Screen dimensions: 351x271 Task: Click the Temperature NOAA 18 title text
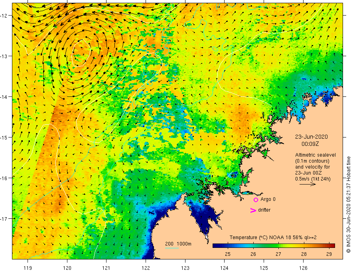[x=273, y=238]
